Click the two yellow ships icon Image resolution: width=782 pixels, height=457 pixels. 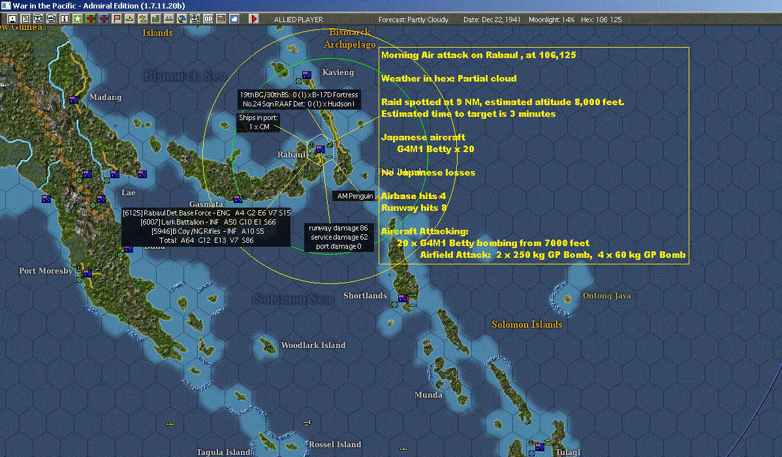pyautogui.click(x=143, y=19)
